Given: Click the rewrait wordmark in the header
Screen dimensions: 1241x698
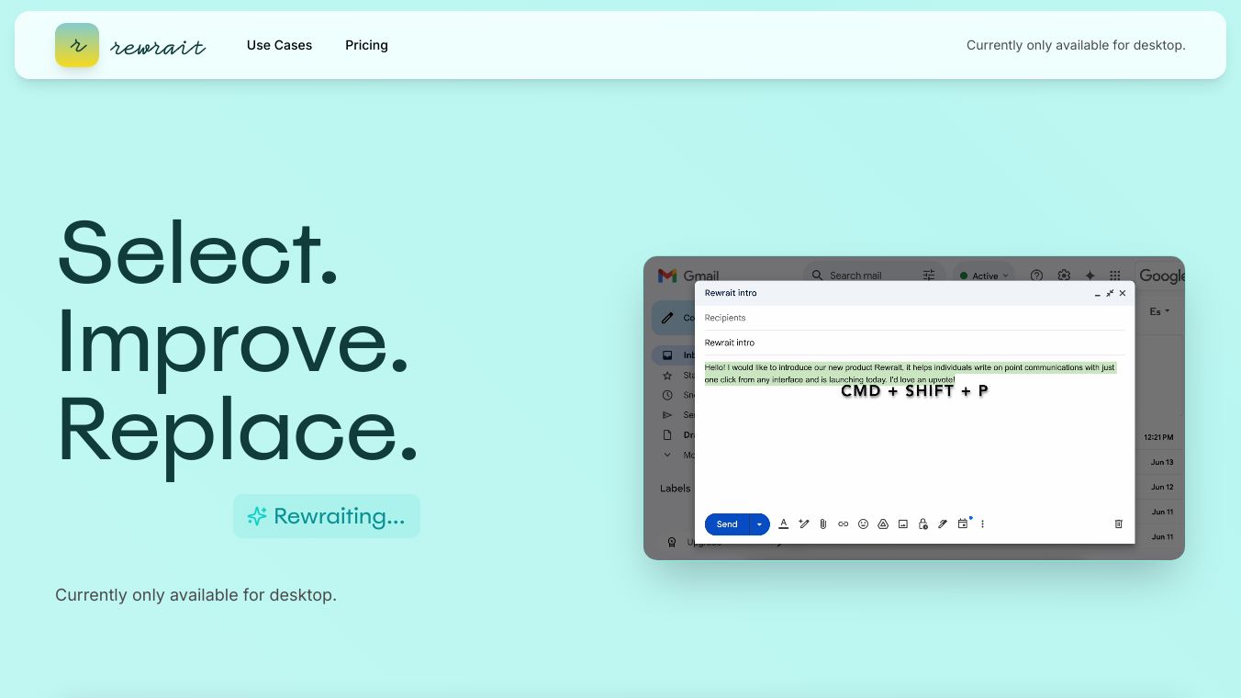Looking at the screenshot, I should 158,47.
